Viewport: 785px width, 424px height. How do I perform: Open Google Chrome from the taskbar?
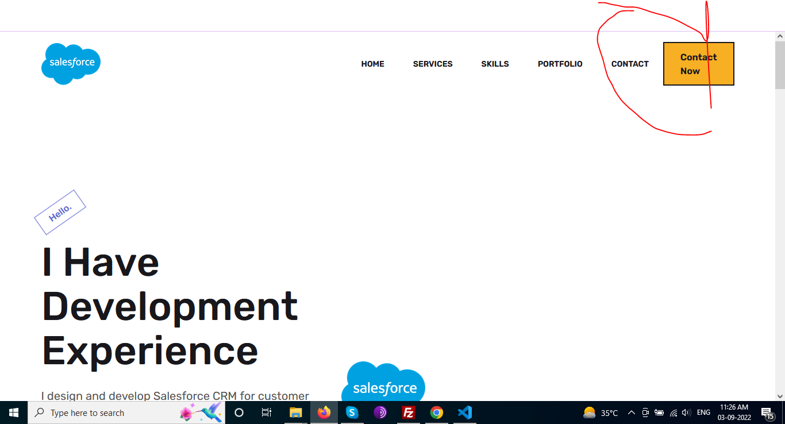pos(437,413)
